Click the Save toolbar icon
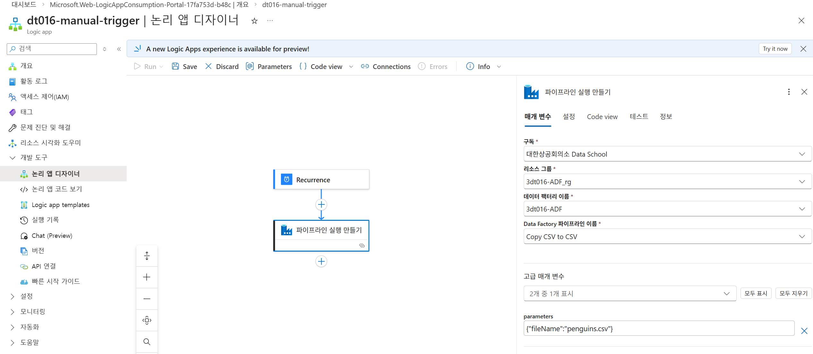 pyautogui.click(x=175, y=66)
